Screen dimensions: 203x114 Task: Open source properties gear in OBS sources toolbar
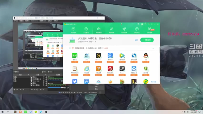pyautogui.click(x=37, y=89)
